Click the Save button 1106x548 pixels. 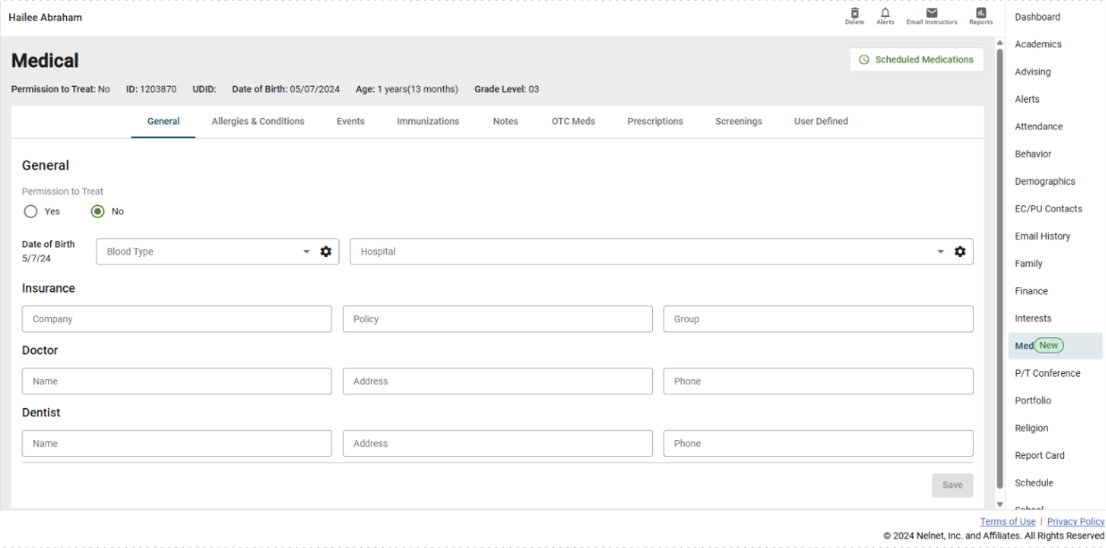pyautogui.click(x=952, y=485)
